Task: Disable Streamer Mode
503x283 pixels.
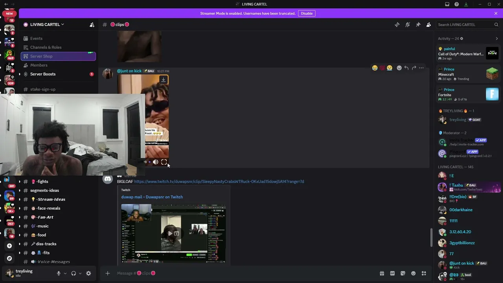Action: [307, 13]
